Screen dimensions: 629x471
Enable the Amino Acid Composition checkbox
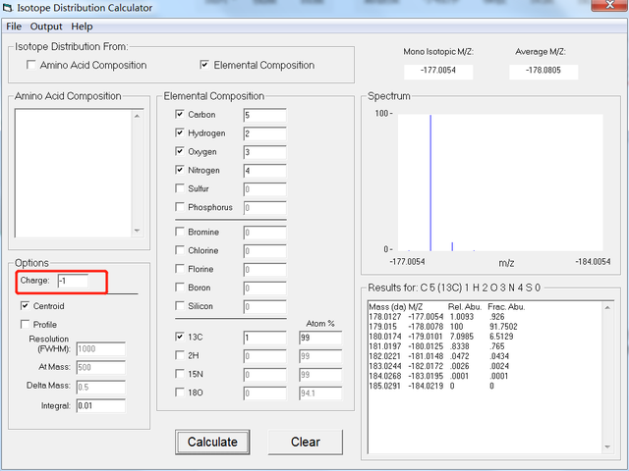[x=31, y=66]
